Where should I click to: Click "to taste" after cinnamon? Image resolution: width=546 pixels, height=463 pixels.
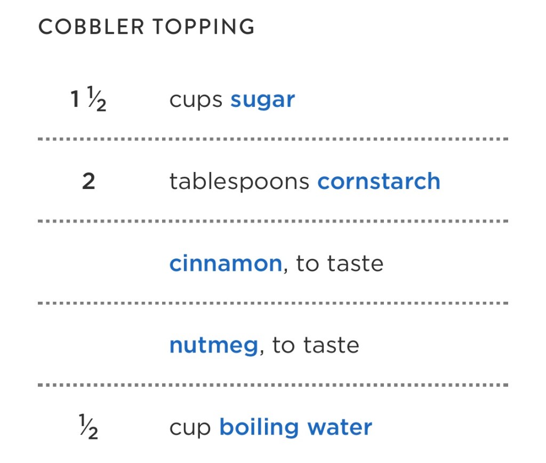click(340, 264)
